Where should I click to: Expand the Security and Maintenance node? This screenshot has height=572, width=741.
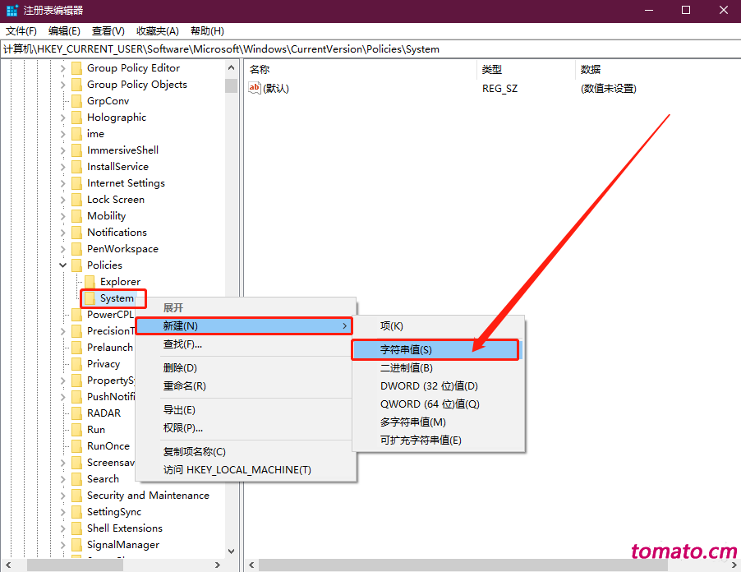pyautogui.click(x=63, y=496)
